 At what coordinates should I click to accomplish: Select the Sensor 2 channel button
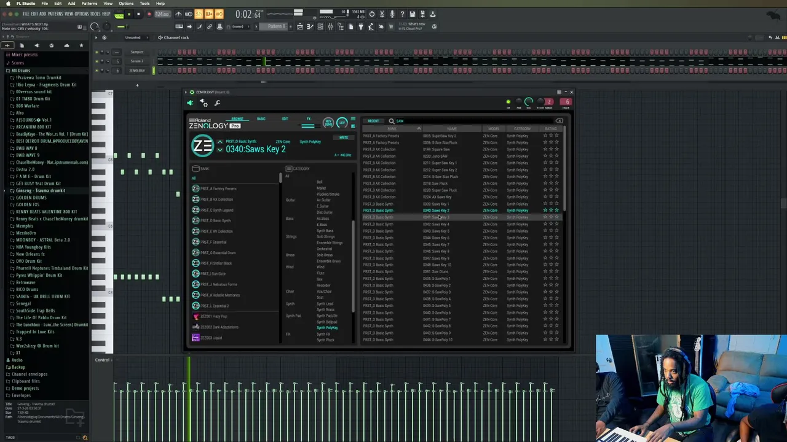(x=136, y=61)
